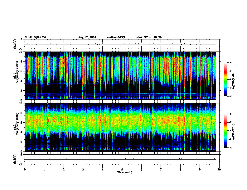Image resolution: width=247 pixels, height=190 pixels.
Task: Select the ch.1 "Frequency (kHz)" axis label
Action: (17, 72)
